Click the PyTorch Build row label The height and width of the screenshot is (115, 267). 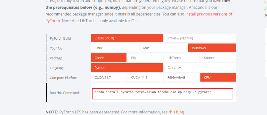(x=60, y=38)
